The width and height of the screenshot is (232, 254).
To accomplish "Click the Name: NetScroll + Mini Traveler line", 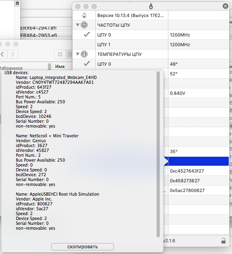I will 47,136.
